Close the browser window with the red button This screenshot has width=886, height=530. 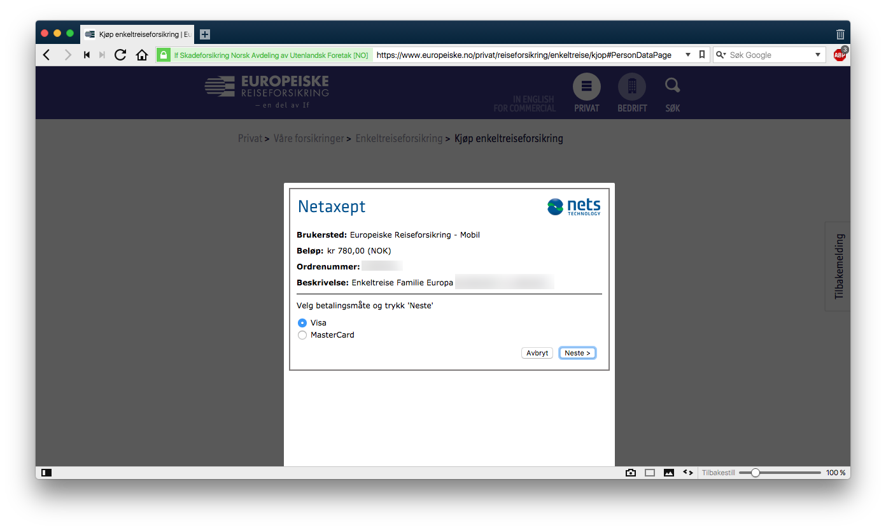(45, 33)
